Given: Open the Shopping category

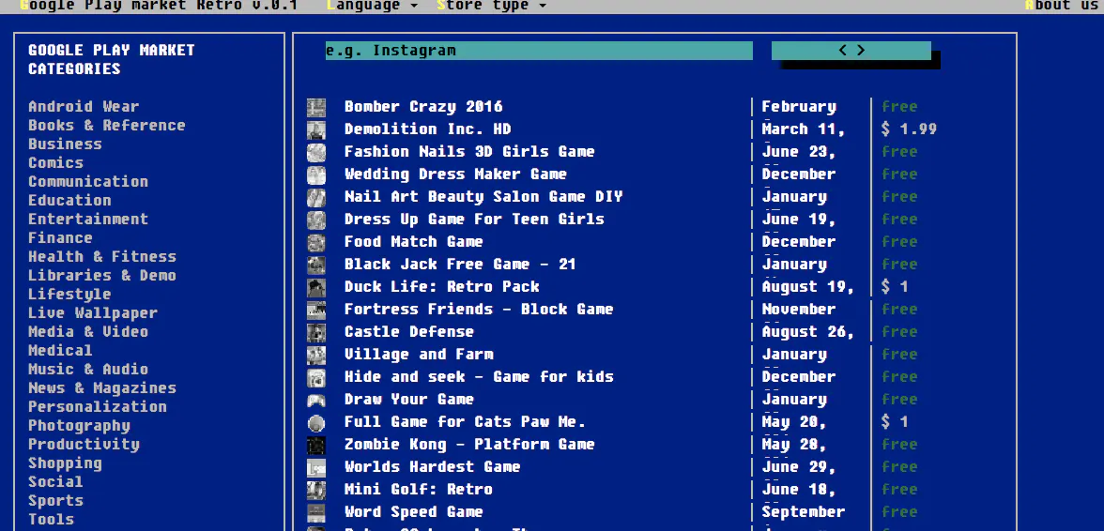Looking at the screenshot, I should point(65,463).
